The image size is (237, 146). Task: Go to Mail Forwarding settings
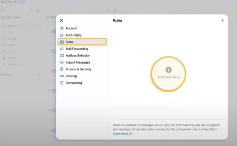[76, 49]
